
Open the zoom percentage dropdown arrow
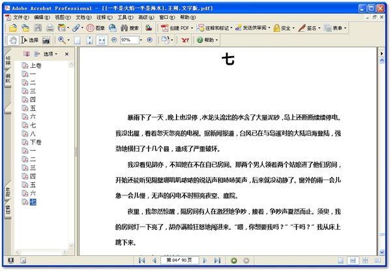pos(141,40)
